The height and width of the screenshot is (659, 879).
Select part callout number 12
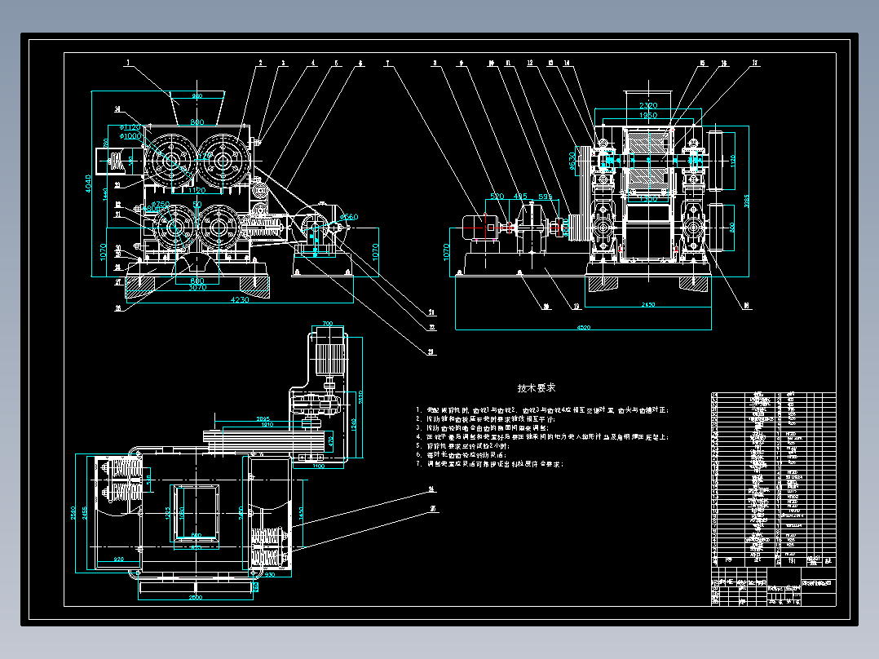(x=530, y=63)
